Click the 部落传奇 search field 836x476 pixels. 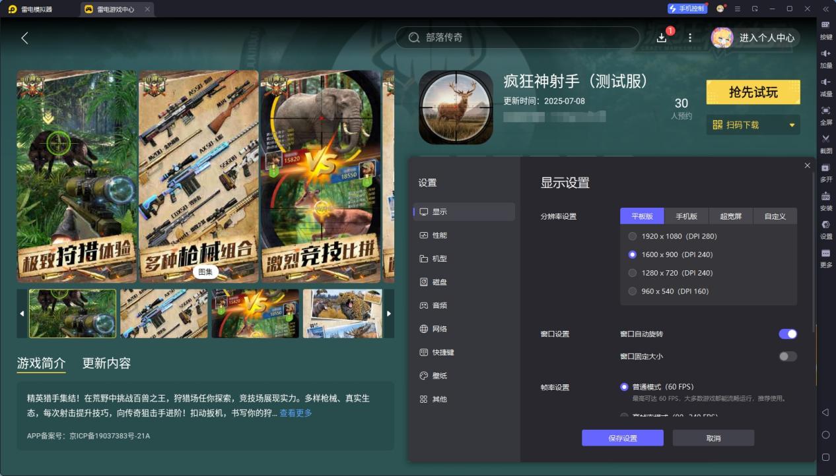click(x=518, y=38)
